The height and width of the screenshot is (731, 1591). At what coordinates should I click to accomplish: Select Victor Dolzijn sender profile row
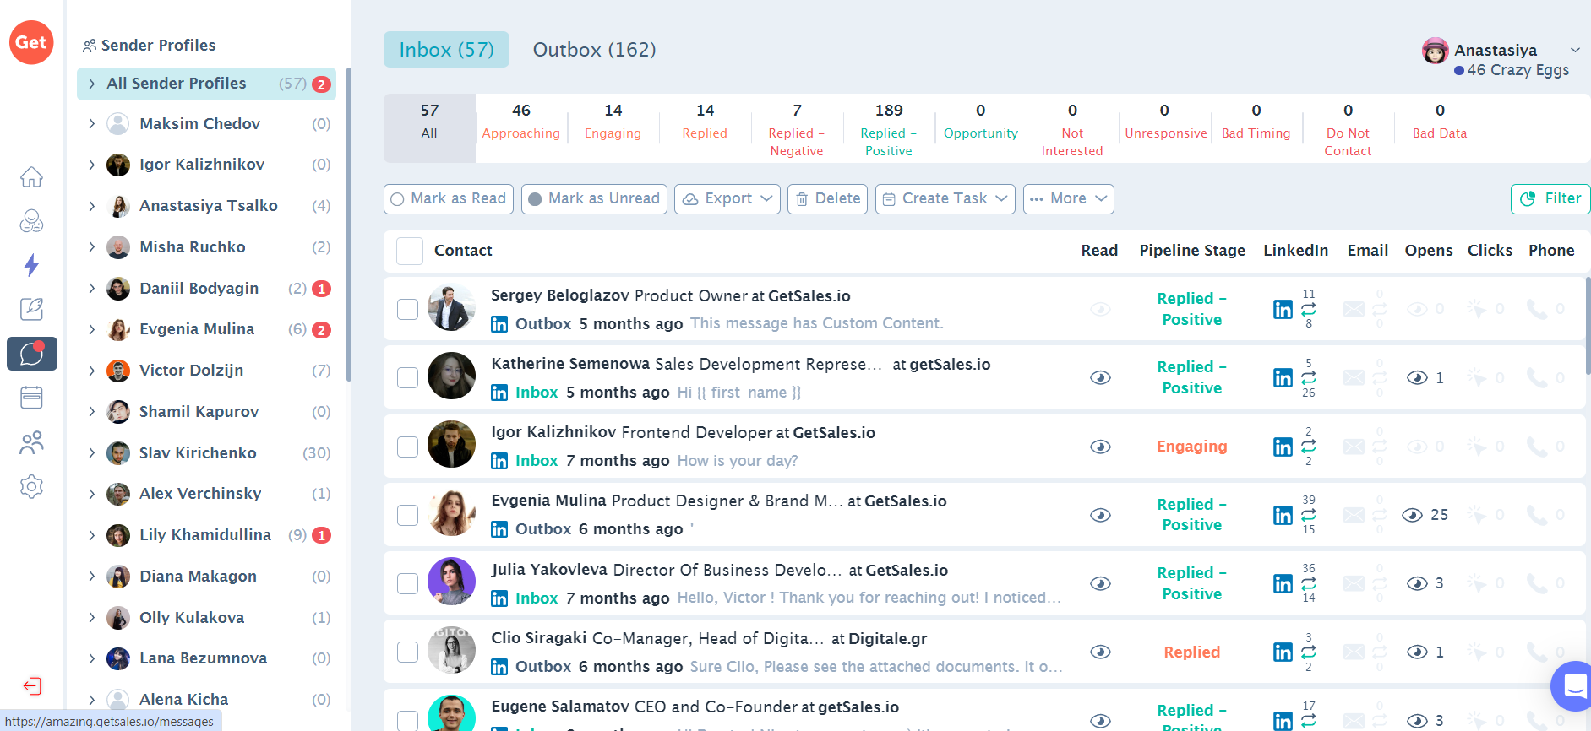(x=206, y=371)
